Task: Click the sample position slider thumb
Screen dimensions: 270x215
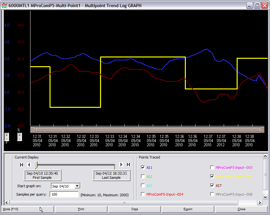Action: 36,165
